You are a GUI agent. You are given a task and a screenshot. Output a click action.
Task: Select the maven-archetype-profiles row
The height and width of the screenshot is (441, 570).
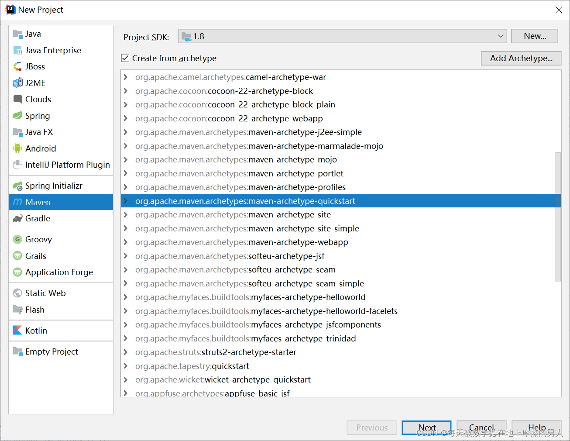(341, 187)
